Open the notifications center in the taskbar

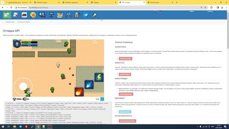pos(225,126)
